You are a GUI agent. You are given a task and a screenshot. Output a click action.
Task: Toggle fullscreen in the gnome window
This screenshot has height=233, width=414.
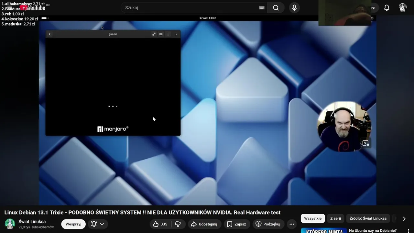(x=154, y=34)
